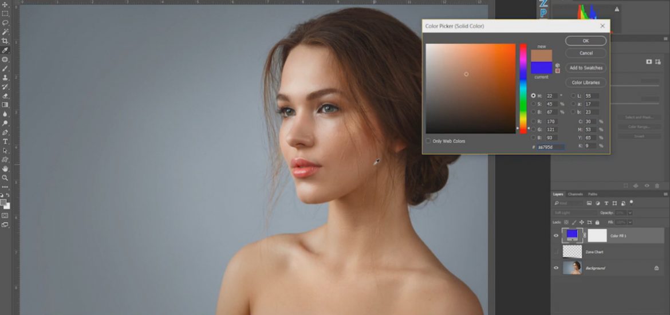Select the Gradient tool
The image size is (670, 315).
5,105
